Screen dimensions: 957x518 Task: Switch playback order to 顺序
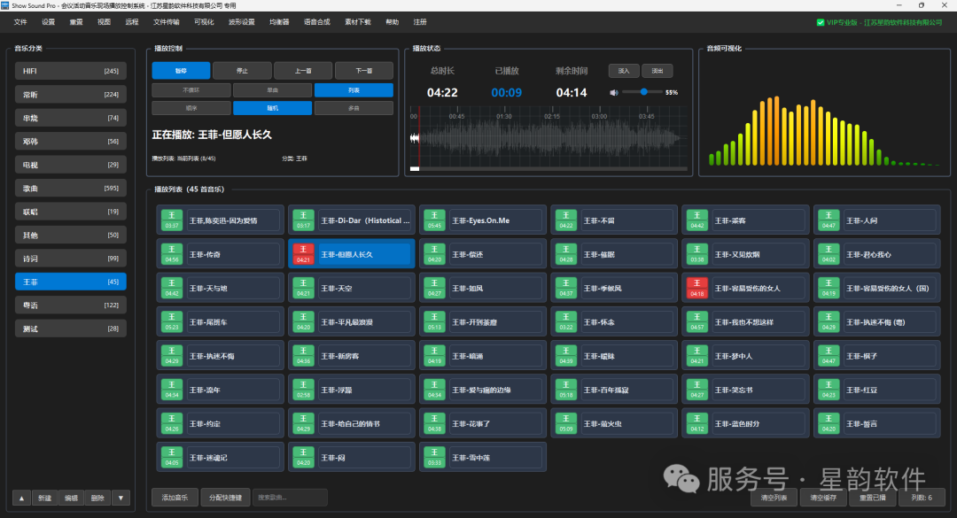(191, 108)
